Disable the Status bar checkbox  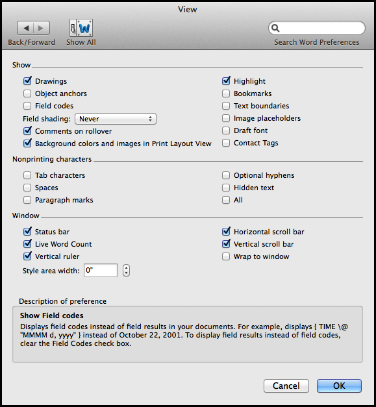tap(27, 232)
